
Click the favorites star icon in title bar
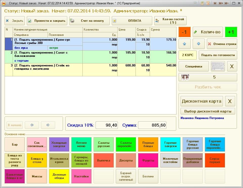tap(195, 3)
